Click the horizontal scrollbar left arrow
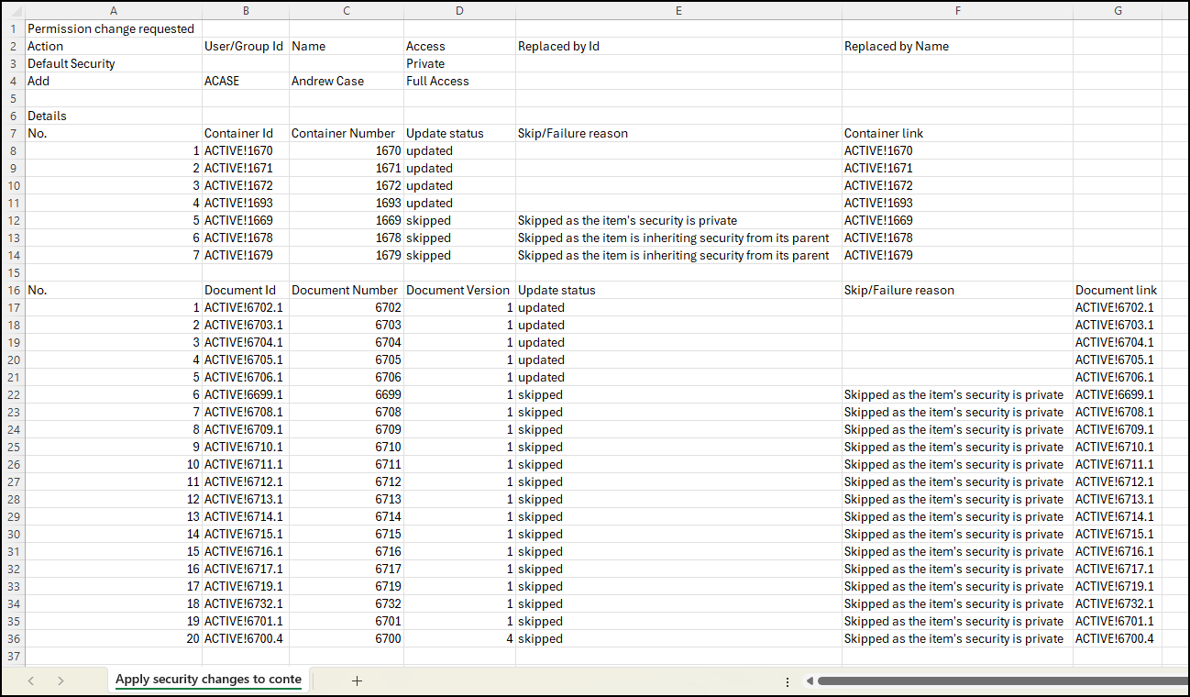 [x=809, y=680]
